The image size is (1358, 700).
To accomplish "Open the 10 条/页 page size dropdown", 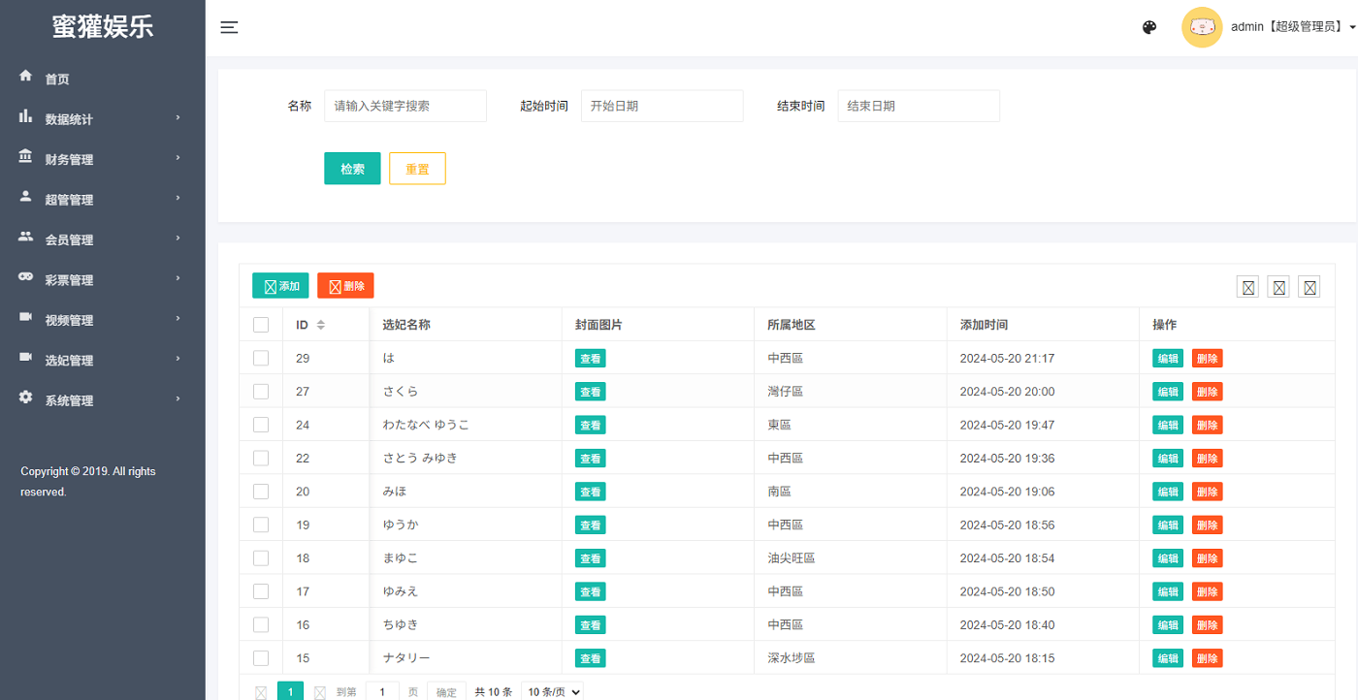I will [552, 691].
